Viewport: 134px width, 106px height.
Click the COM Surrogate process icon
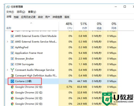click(12, 64)
